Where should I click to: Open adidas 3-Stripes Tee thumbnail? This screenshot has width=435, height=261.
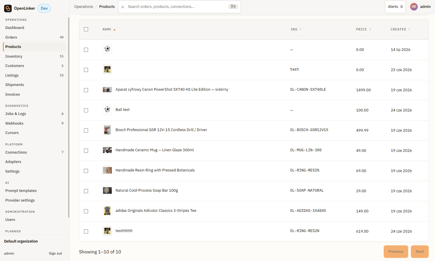click(107, 211)
